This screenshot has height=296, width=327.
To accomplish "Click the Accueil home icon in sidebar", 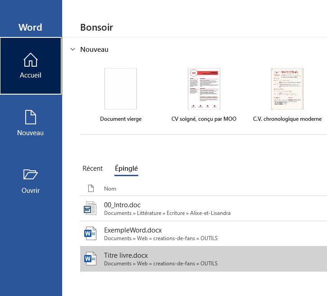I will (x=31, y=60).
